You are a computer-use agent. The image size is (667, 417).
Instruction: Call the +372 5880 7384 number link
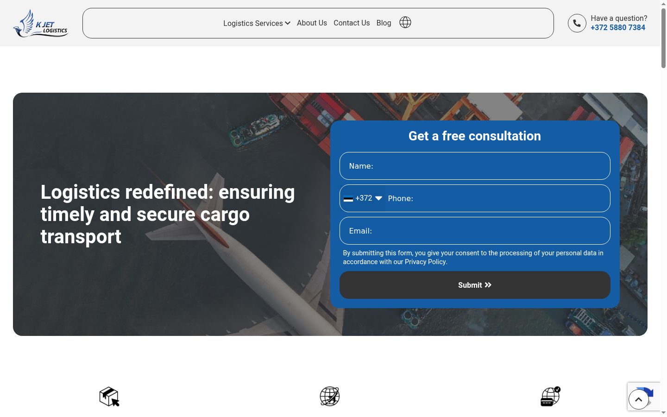click(618, 28)
